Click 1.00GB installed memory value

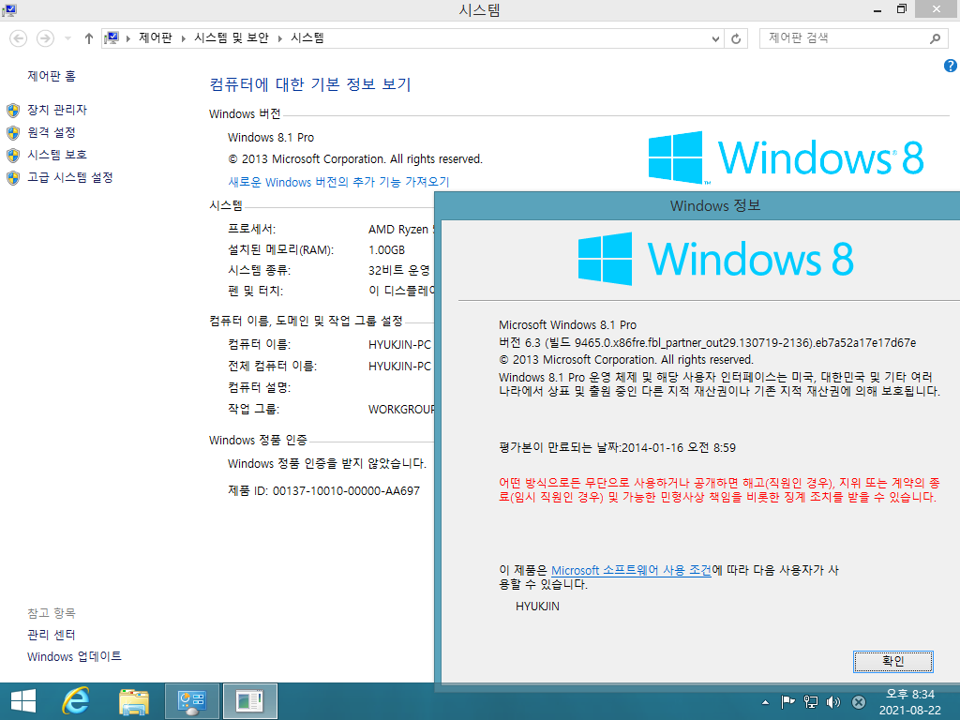(386, 249)
